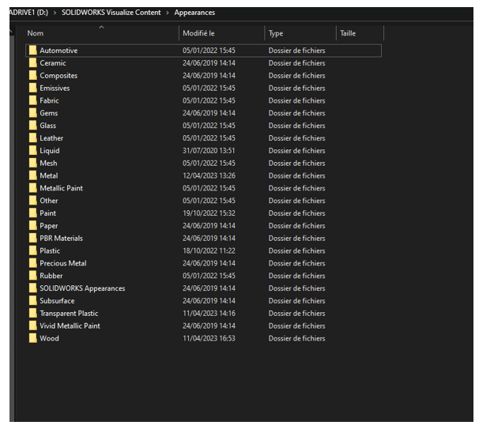Sort by the Modifié le column header
This screenshot has height=429, width=479.
(x=198, y=33)
